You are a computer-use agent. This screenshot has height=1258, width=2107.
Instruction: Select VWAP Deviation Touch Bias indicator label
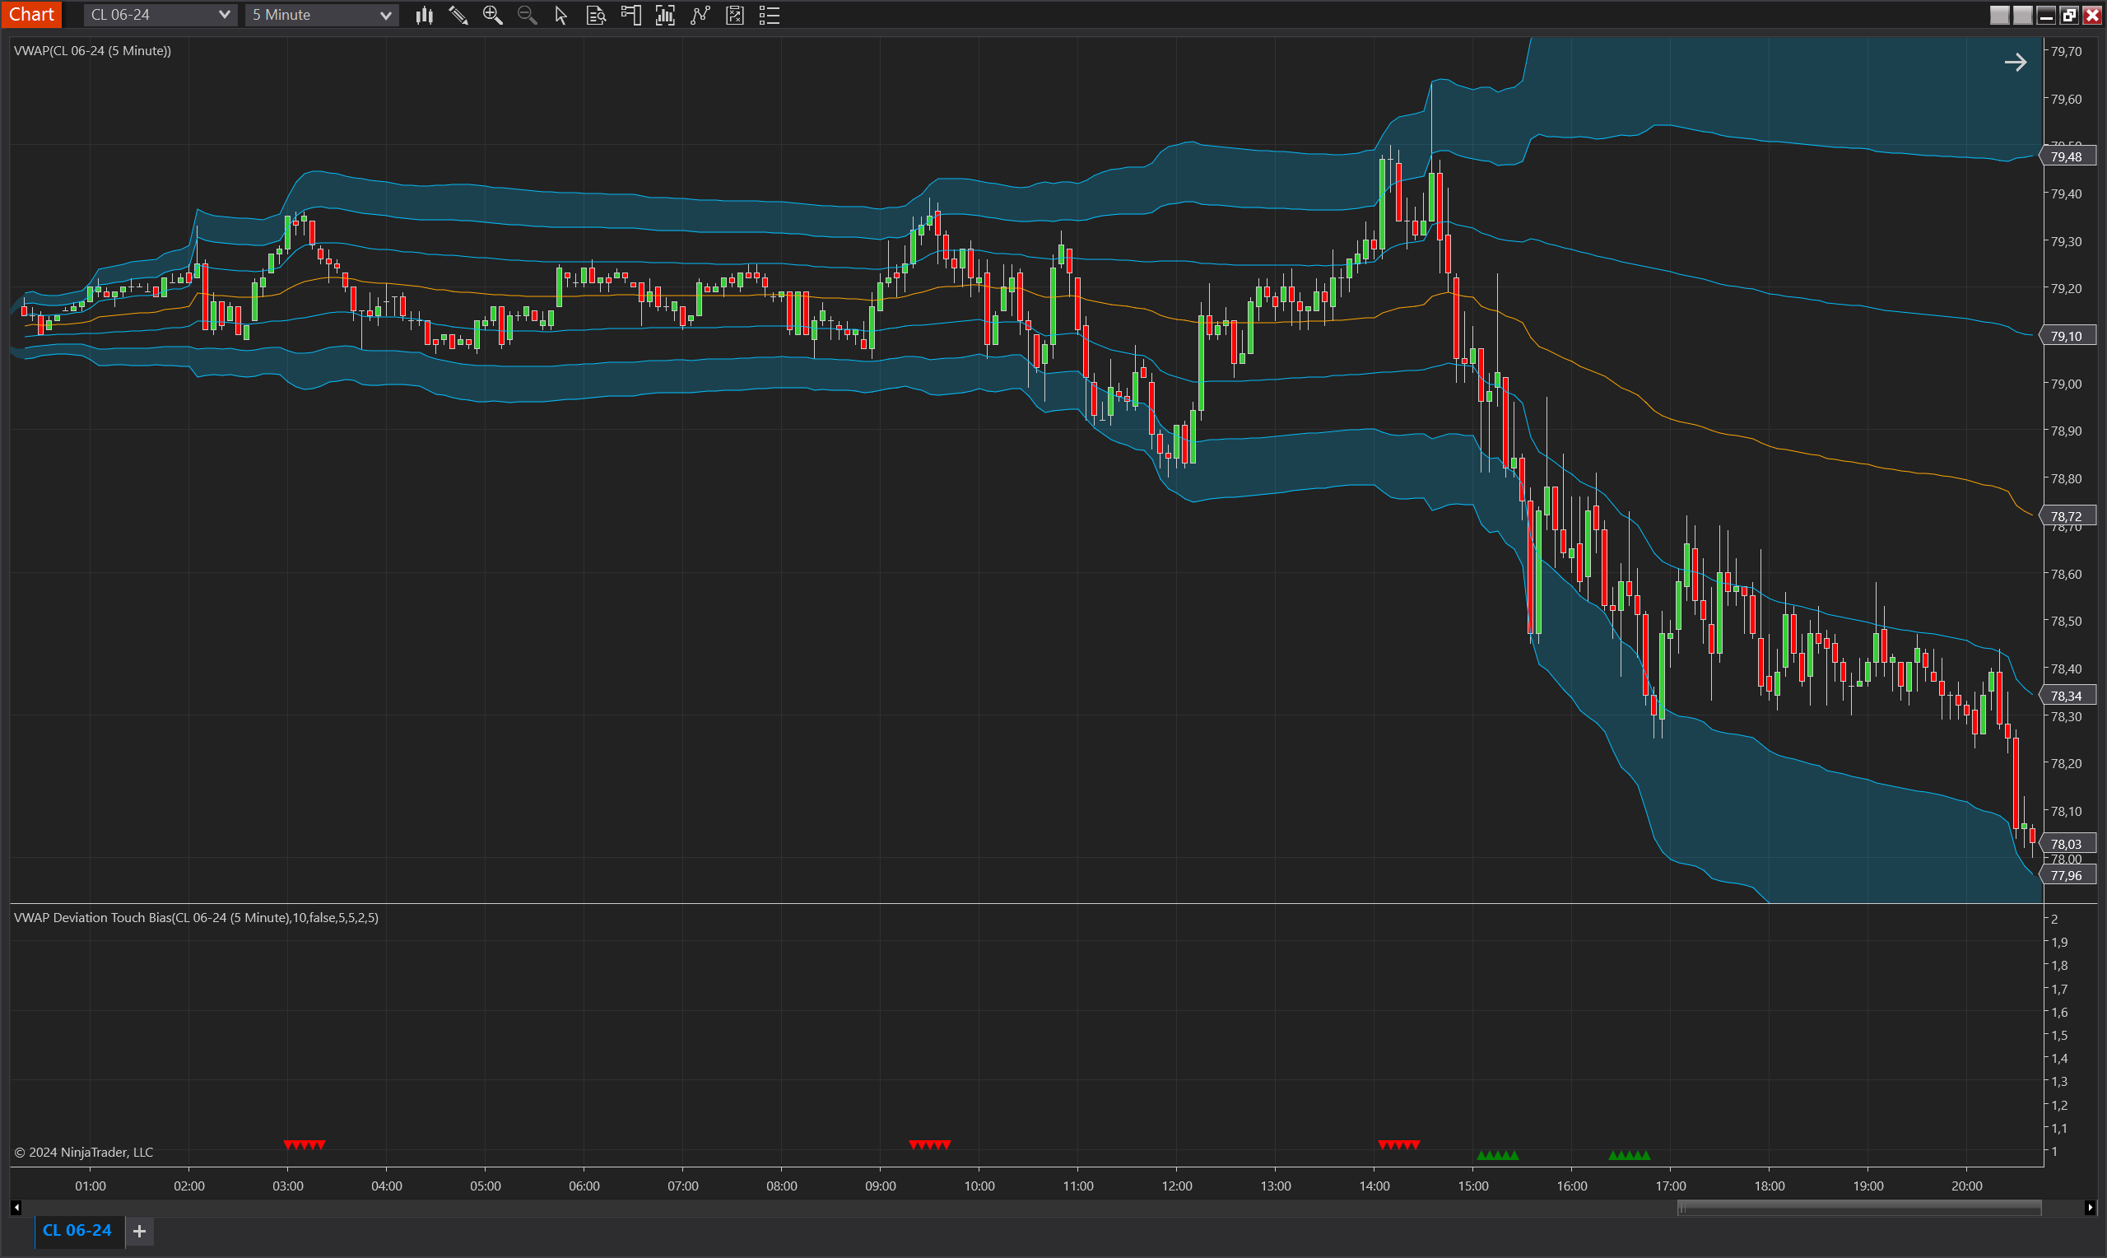(x=196, y=917)
